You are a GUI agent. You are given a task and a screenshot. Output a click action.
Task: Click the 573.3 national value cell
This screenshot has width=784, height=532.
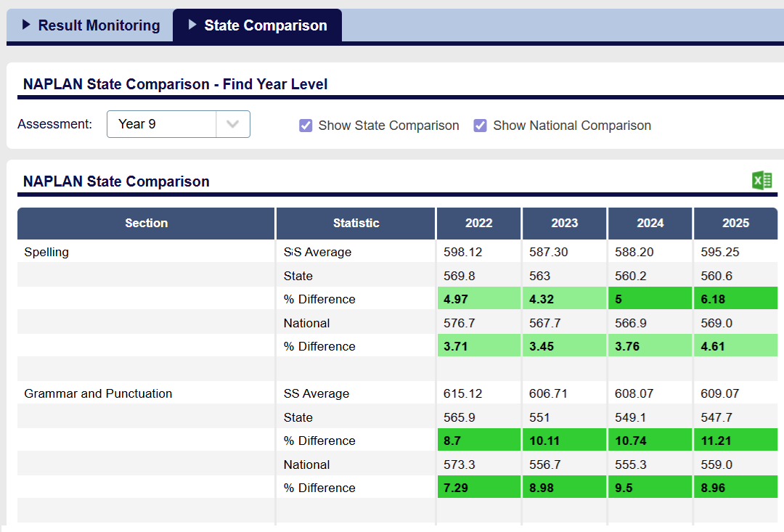(x=479, y=465)
